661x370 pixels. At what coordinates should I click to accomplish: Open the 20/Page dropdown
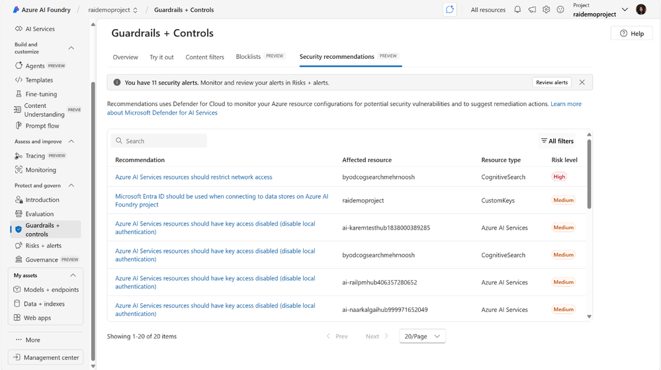pos(422,336)
